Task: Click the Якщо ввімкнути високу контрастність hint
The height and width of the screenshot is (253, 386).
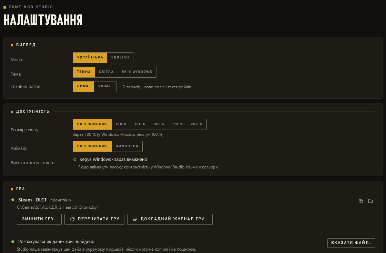Action: pyautogui.click(x=149, y=167)
